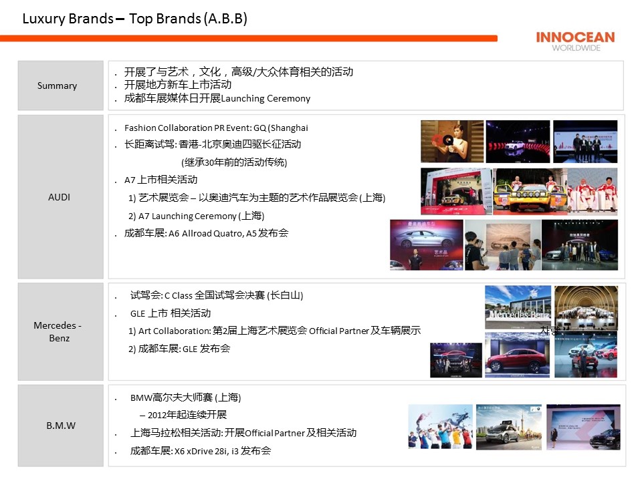
Task: Select the A7 Launching Ceremony text line
Action: (x=196, y=216)
